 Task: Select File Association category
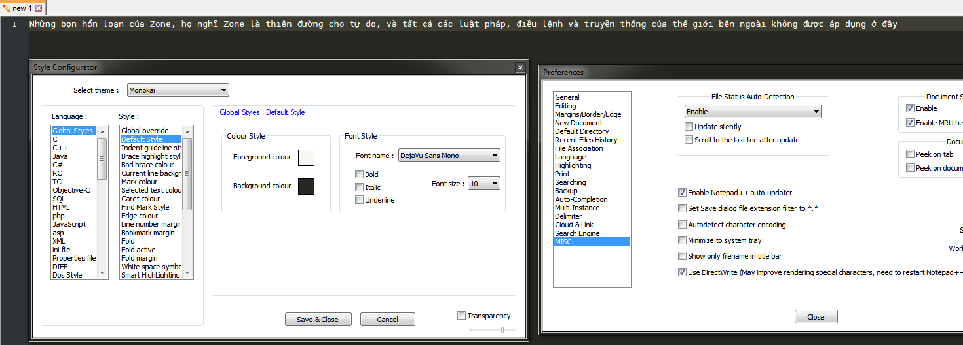(x=578, y=148)
